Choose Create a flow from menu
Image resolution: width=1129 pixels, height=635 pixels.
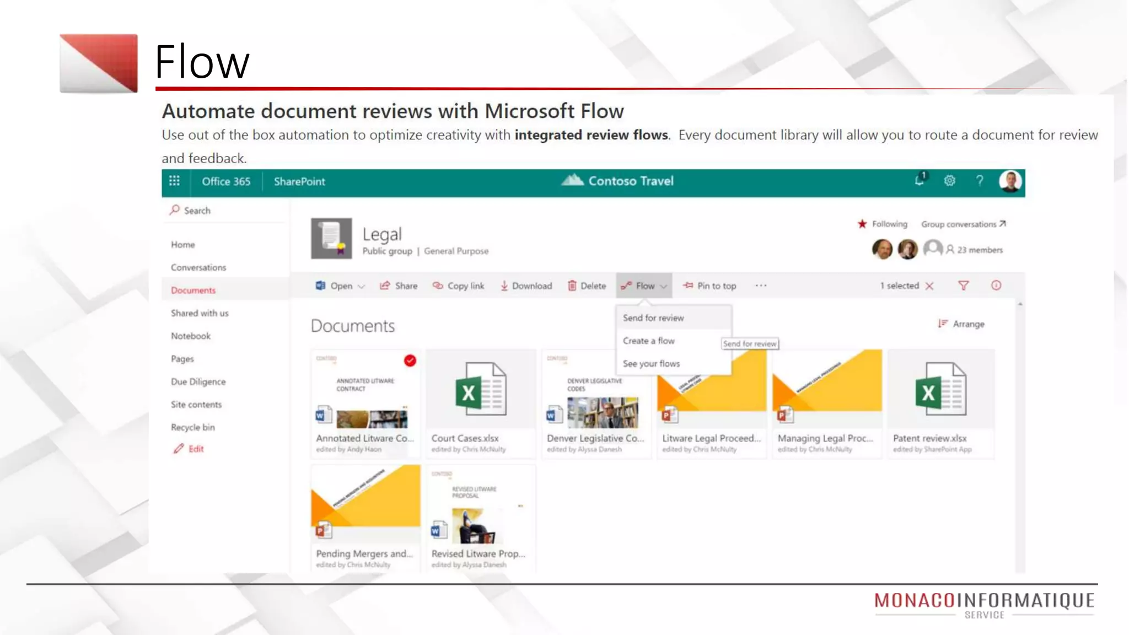point(649,341)
